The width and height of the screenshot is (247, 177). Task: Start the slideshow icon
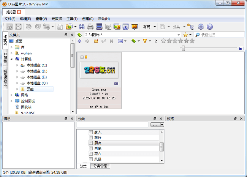pos(135,27)
